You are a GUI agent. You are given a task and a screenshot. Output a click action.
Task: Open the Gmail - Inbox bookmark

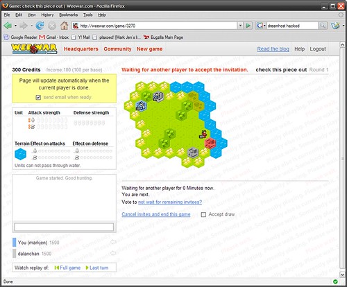coord(54,37)
